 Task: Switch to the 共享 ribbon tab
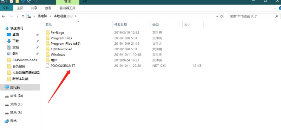coord(34,8)
